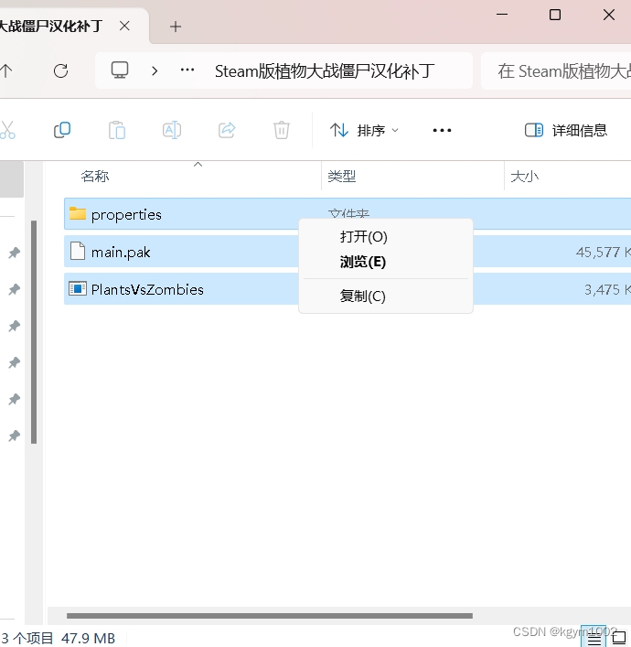The width and height of the screenshot is (631, 647).
Task: Click the 3 个项目 status text
Action: pos(27,639)
